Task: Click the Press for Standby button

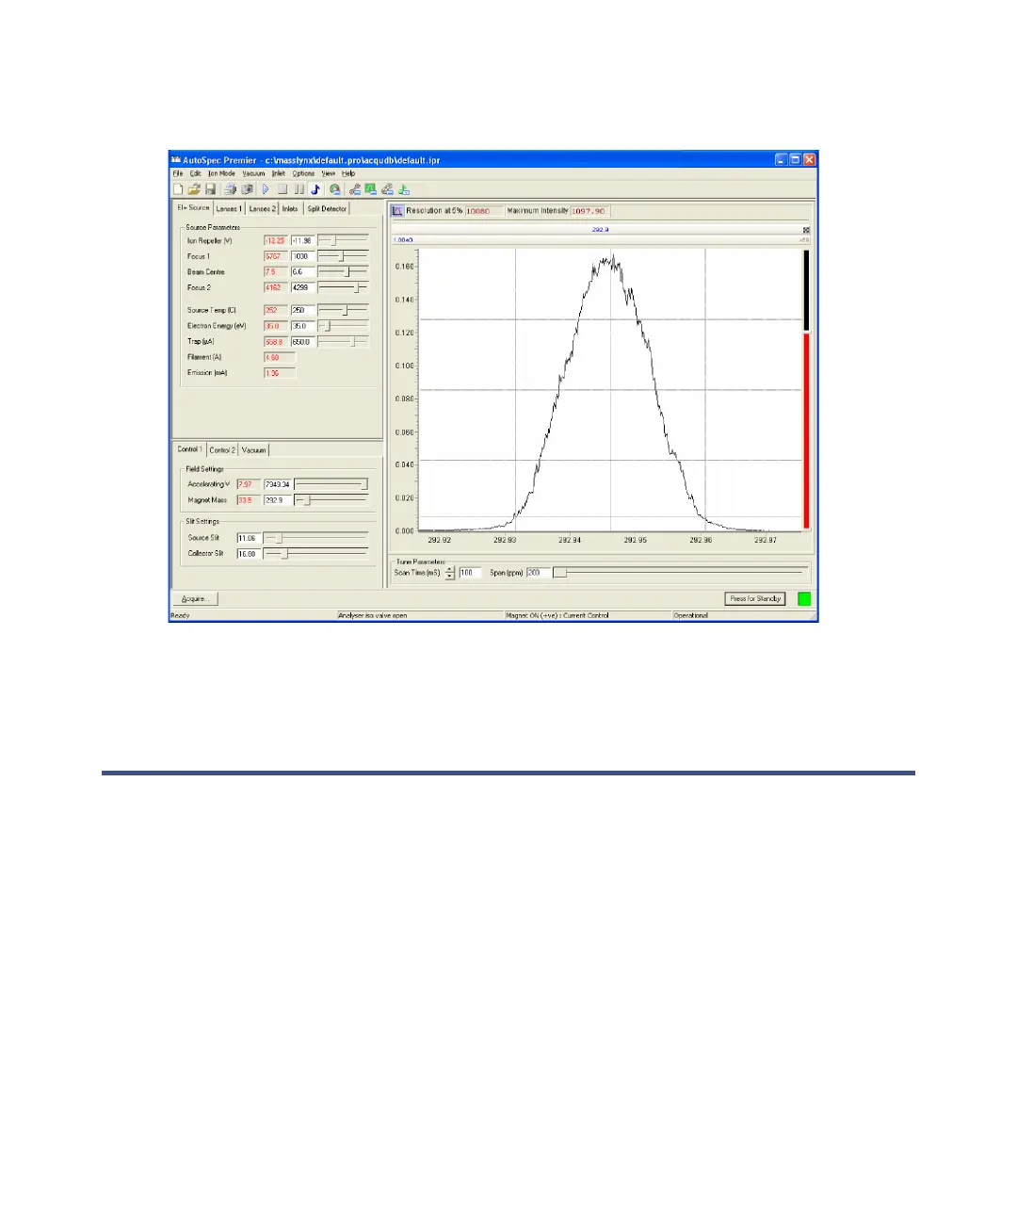Action: [x=755, y=599]
